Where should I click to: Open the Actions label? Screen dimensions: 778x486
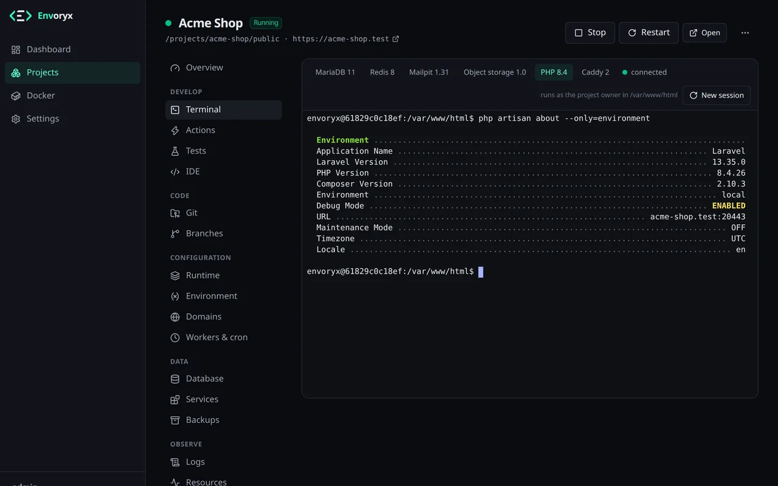pos(201,130)
